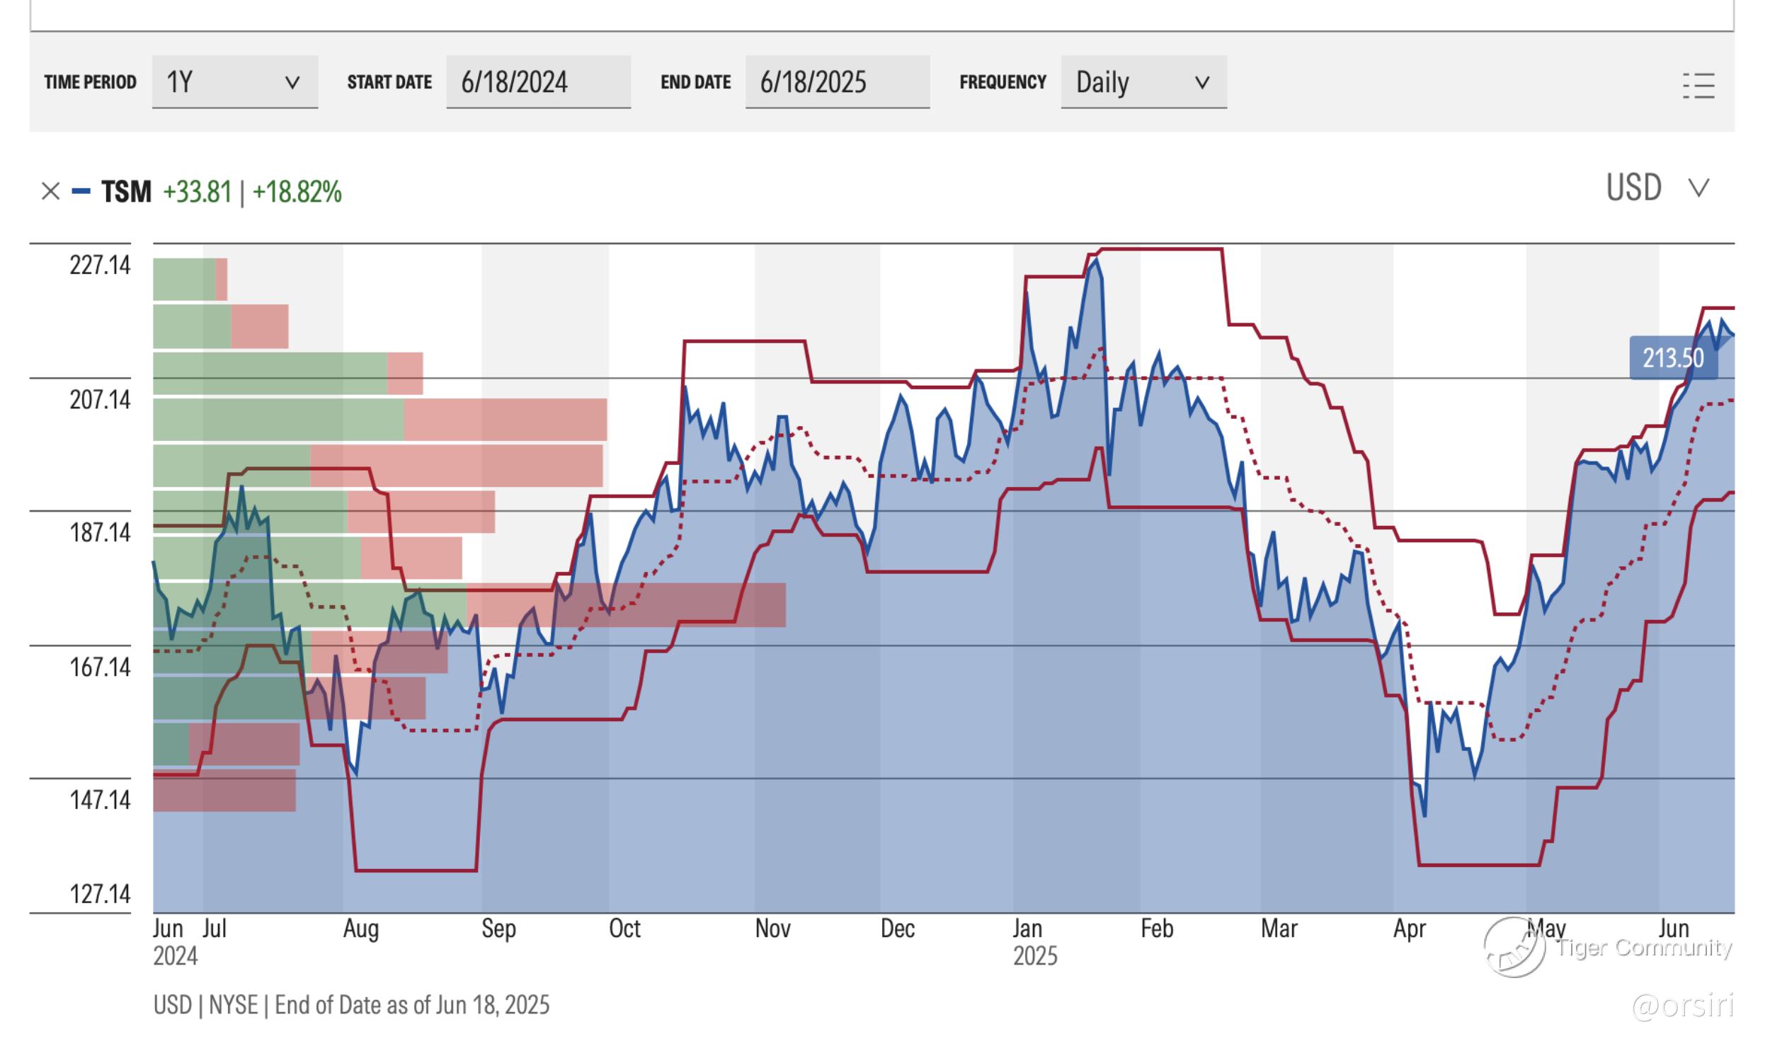The width and height of the screenshot is (1770, 1046).
Task: Click the USD chevron arrow
Action: [1698, 188]
